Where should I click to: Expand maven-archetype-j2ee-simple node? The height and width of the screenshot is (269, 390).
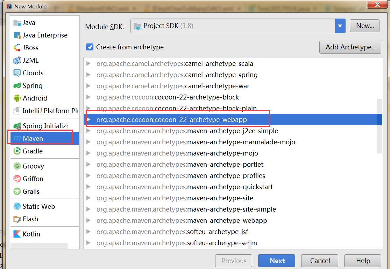(88, 131)
